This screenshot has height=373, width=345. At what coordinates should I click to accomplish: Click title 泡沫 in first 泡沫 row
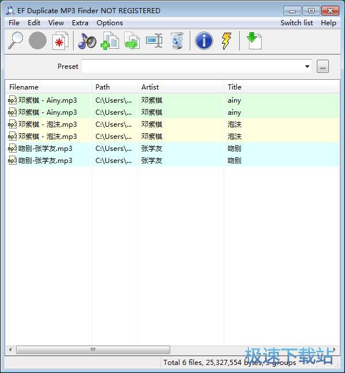[x=235, y=125]
